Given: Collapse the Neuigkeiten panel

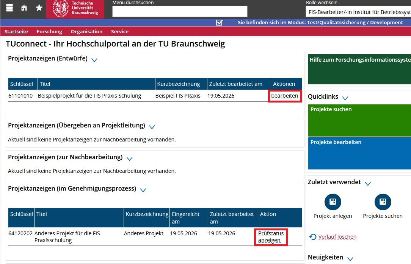Looking at the screenshot, I should click(x=350, y=259).
